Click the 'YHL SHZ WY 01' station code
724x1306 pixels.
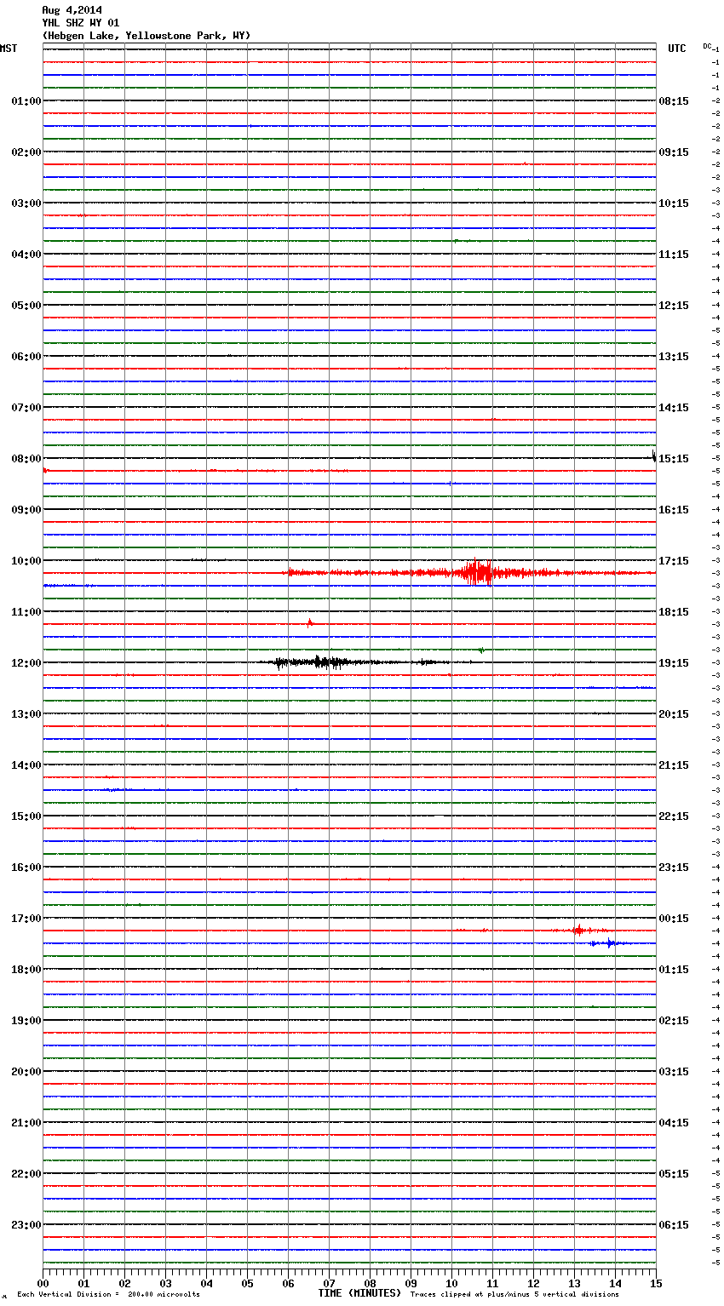coord(81,23)
